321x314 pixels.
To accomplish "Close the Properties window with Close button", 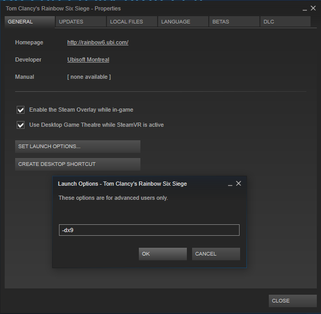I will tap(293, 301).
